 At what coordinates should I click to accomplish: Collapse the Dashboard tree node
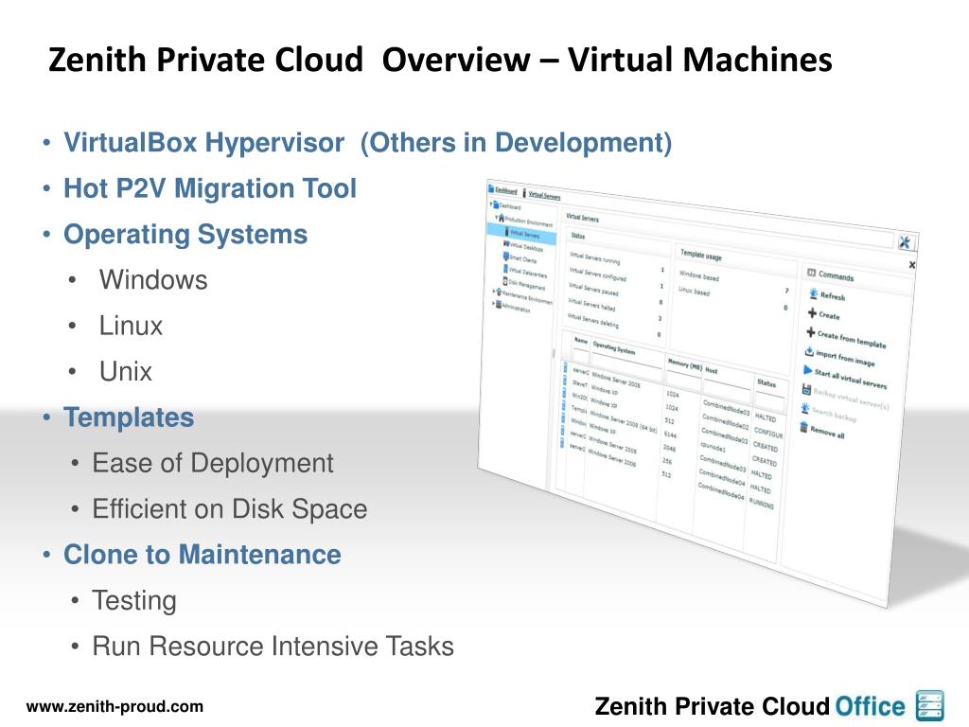click(x=492, y=204)
